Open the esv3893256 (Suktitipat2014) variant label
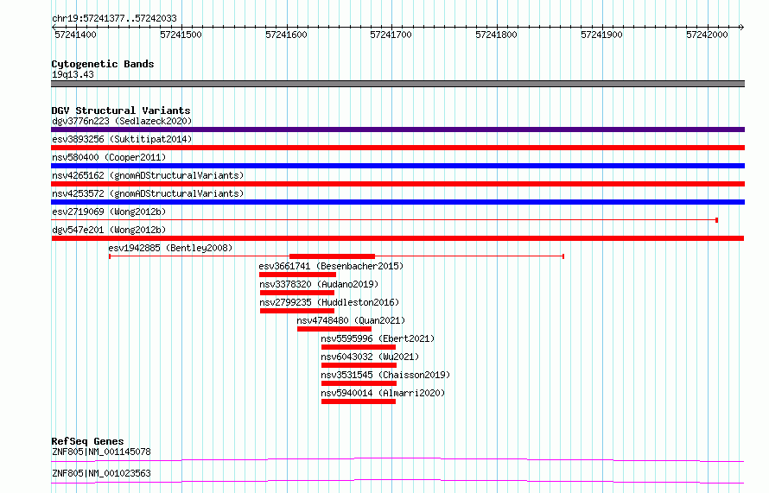 point(122,139)
